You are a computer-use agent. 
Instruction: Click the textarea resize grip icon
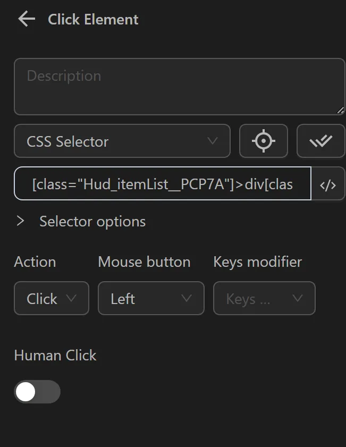(x=340, y=111)
